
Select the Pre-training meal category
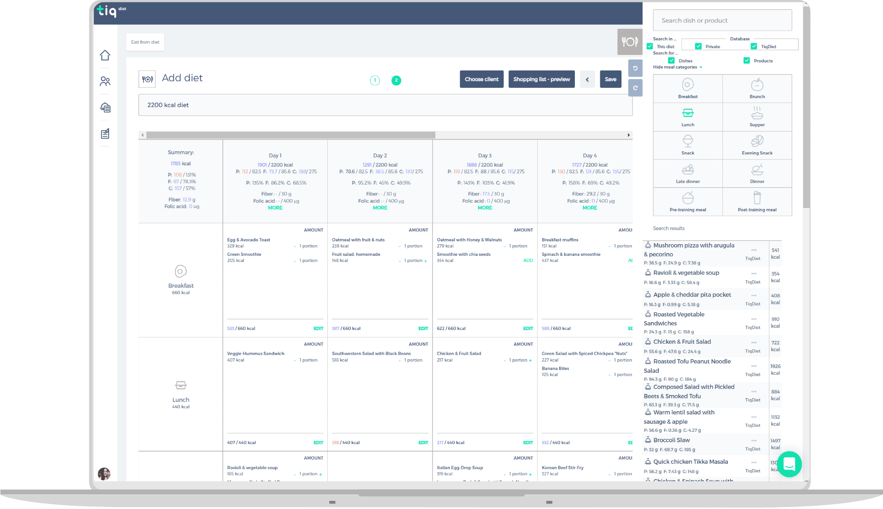coord(688,202)
